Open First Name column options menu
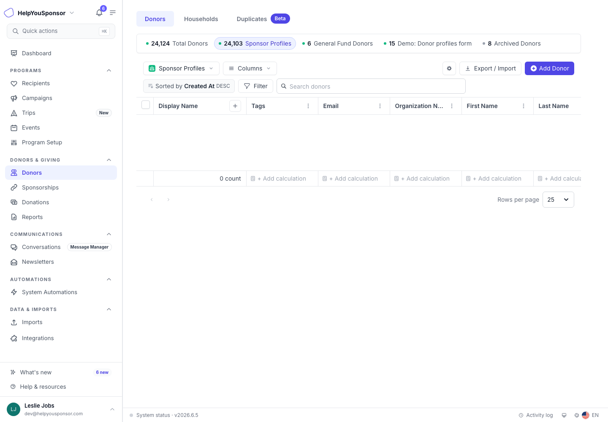Screen dimensions: 608x422 tap(524, 106)
